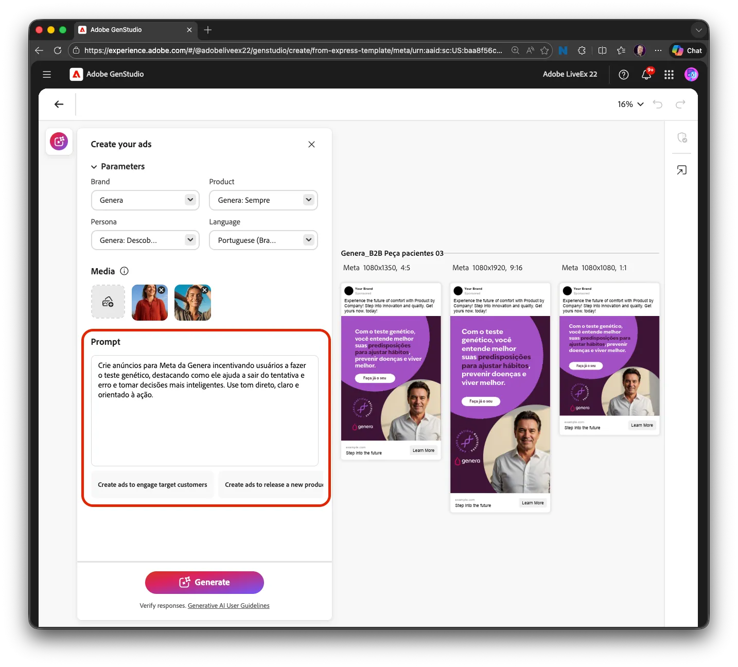The height and width of the screenshot is (667, 738).
Task: Close the Adobe GenStudio browser tab
Action: point(189,30)
